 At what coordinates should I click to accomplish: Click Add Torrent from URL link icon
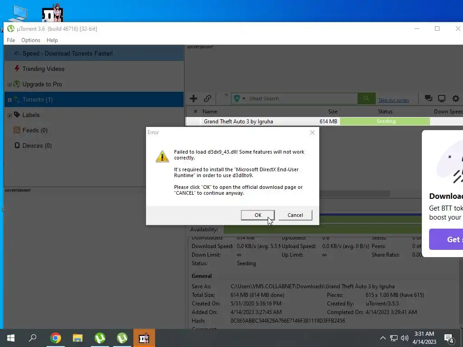point(207,98)
